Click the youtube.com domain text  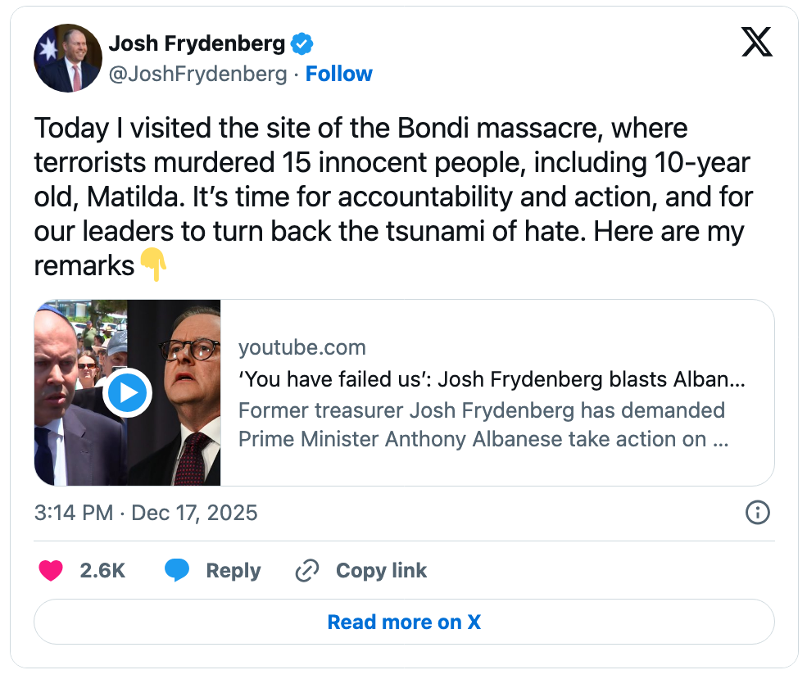[301, 347]
